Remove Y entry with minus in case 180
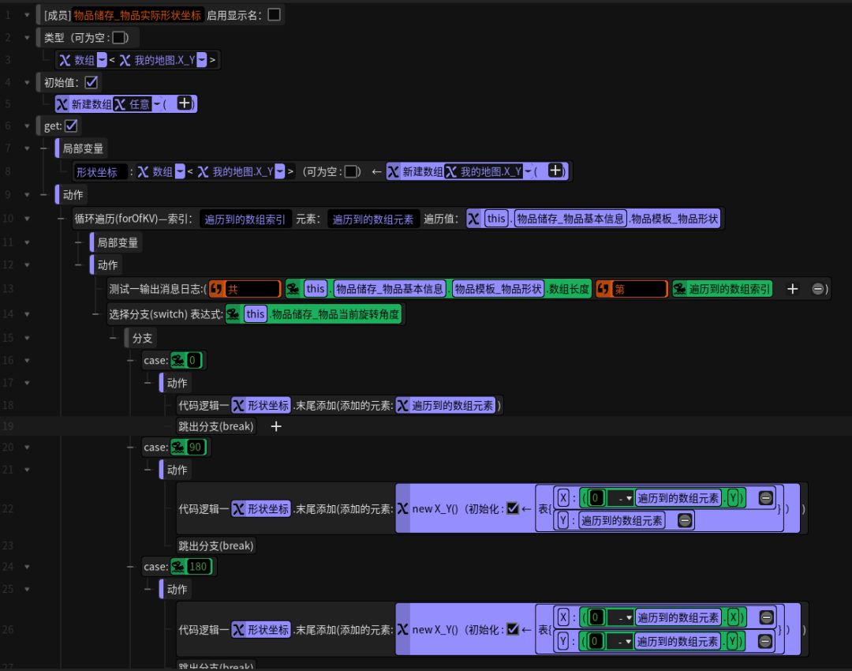The height and width of the screenshot is (671, 852). click(x=765, y=641)
